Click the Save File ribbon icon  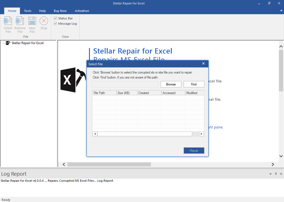[32, 25]
